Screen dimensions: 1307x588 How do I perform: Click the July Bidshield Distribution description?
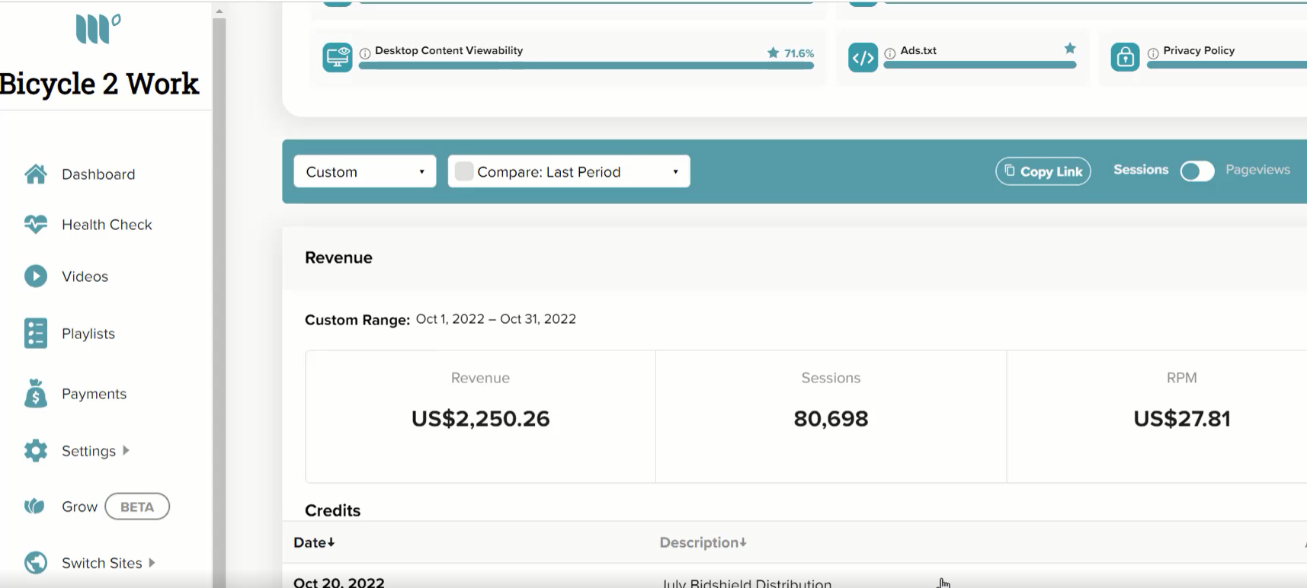pos(747,583)
